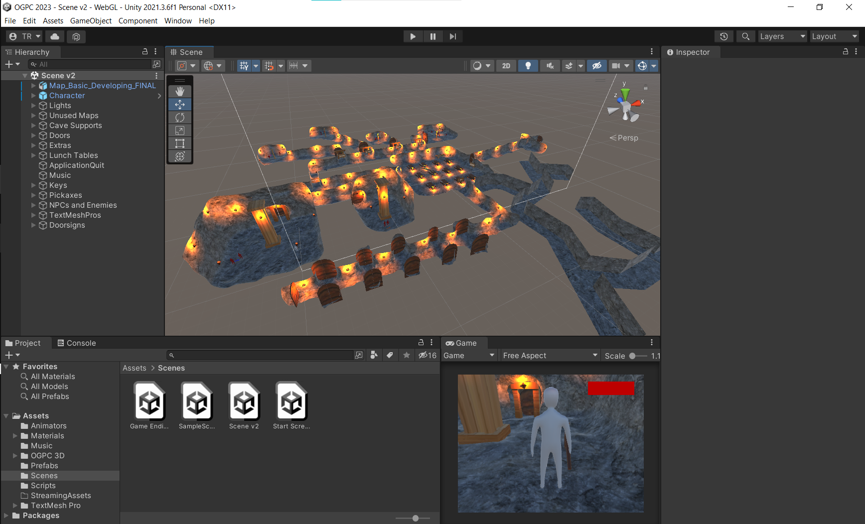The image size is (865, 524).
Task: Toggle scene lighting on or off
Action: point(528,66)
